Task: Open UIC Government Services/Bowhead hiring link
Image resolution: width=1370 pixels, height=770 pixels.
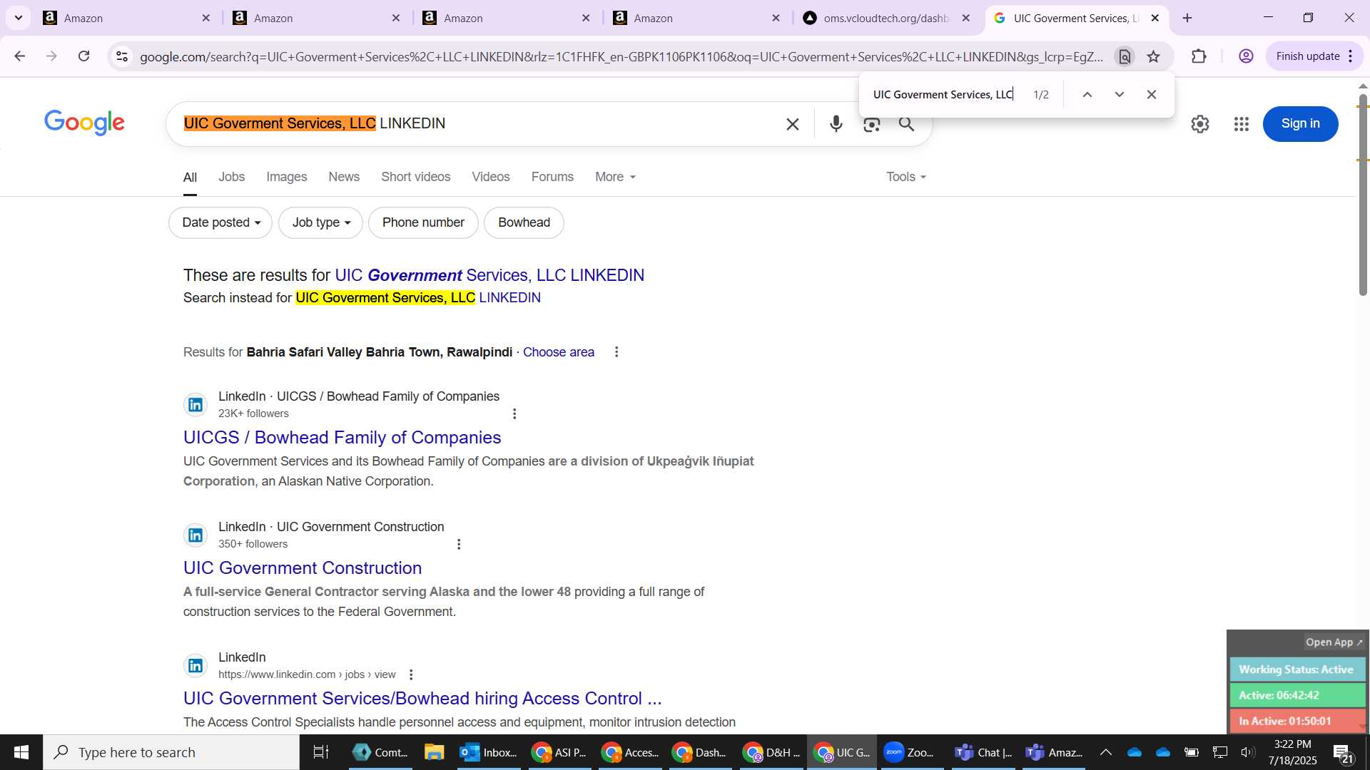Action: coord(422,698)
